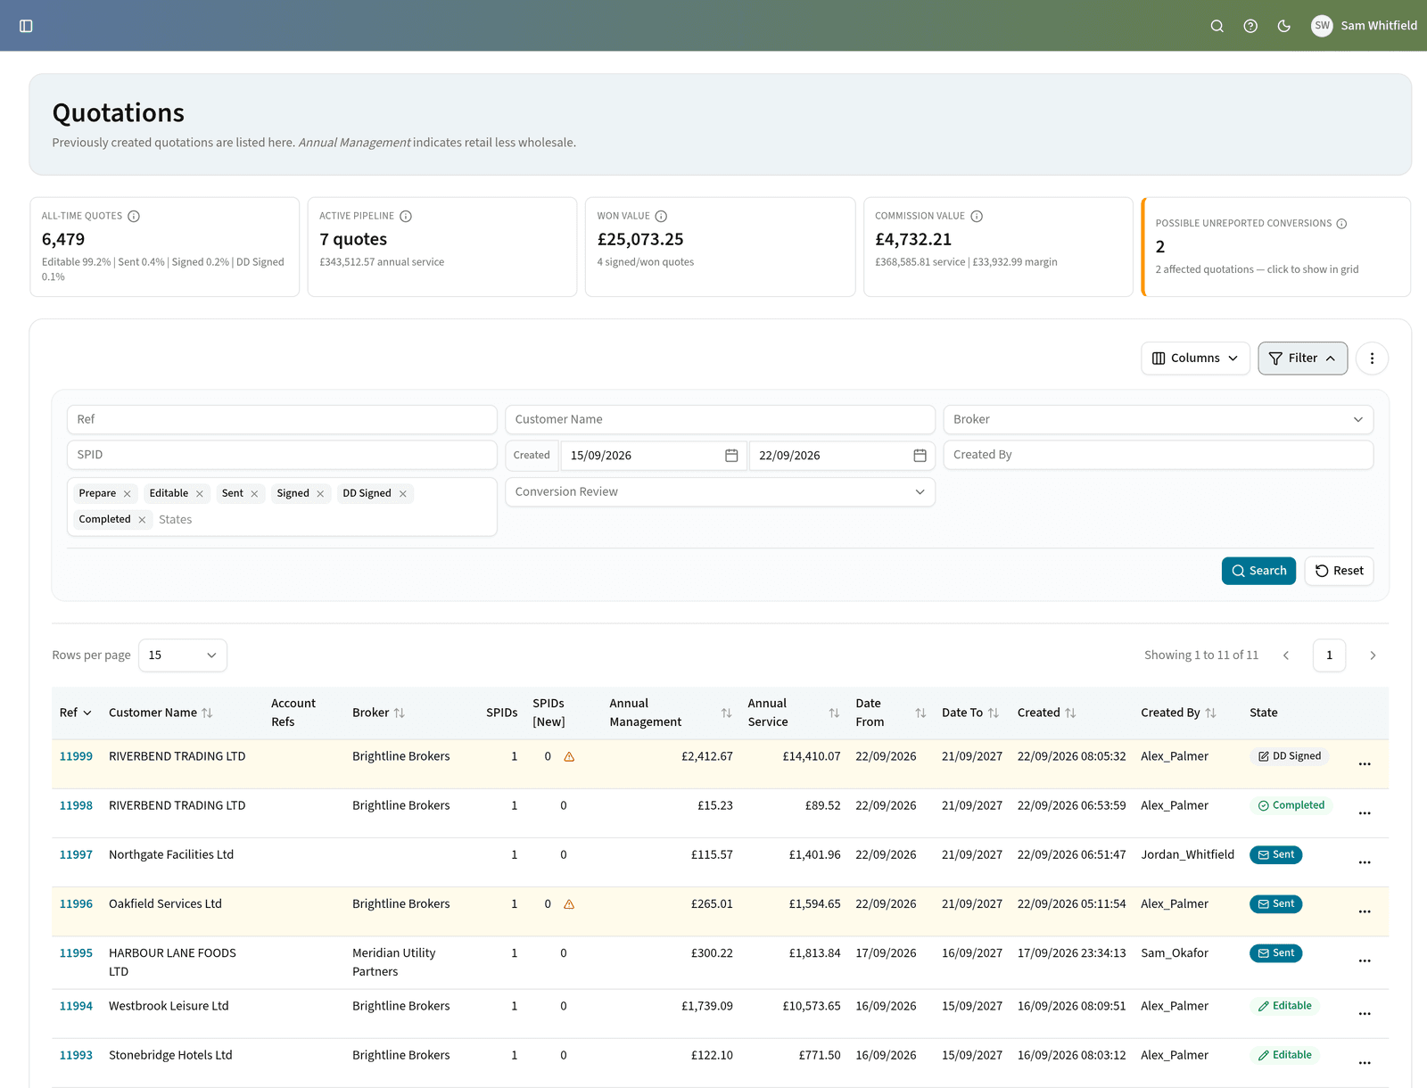
Task: Show info for All-Time Quotes
Action: tap(134, 216)
